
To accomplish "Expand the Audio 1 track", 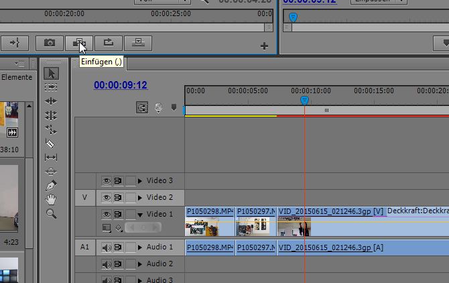I will tap(140, 247).
